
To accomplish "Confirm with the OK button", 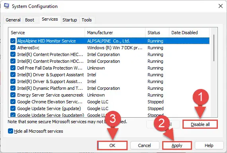I will [x=113, y=145].
